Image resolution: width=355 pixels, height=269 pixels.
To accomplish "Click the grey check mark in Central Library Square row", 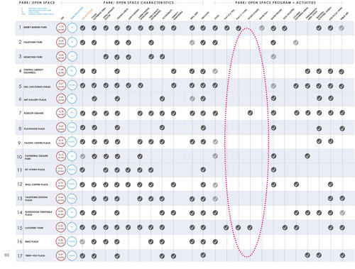I will click(215, 71).
